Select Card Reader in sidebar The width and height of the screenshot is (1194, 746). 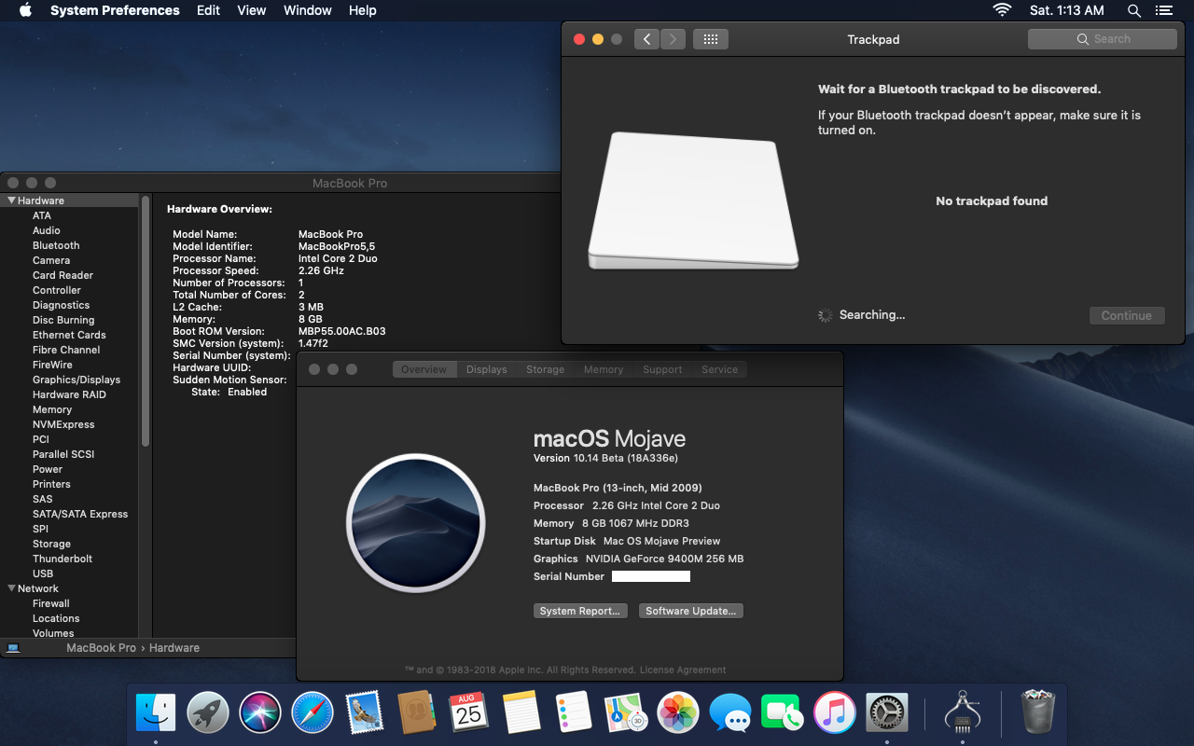pyautogui.click(x=63, y=275)
